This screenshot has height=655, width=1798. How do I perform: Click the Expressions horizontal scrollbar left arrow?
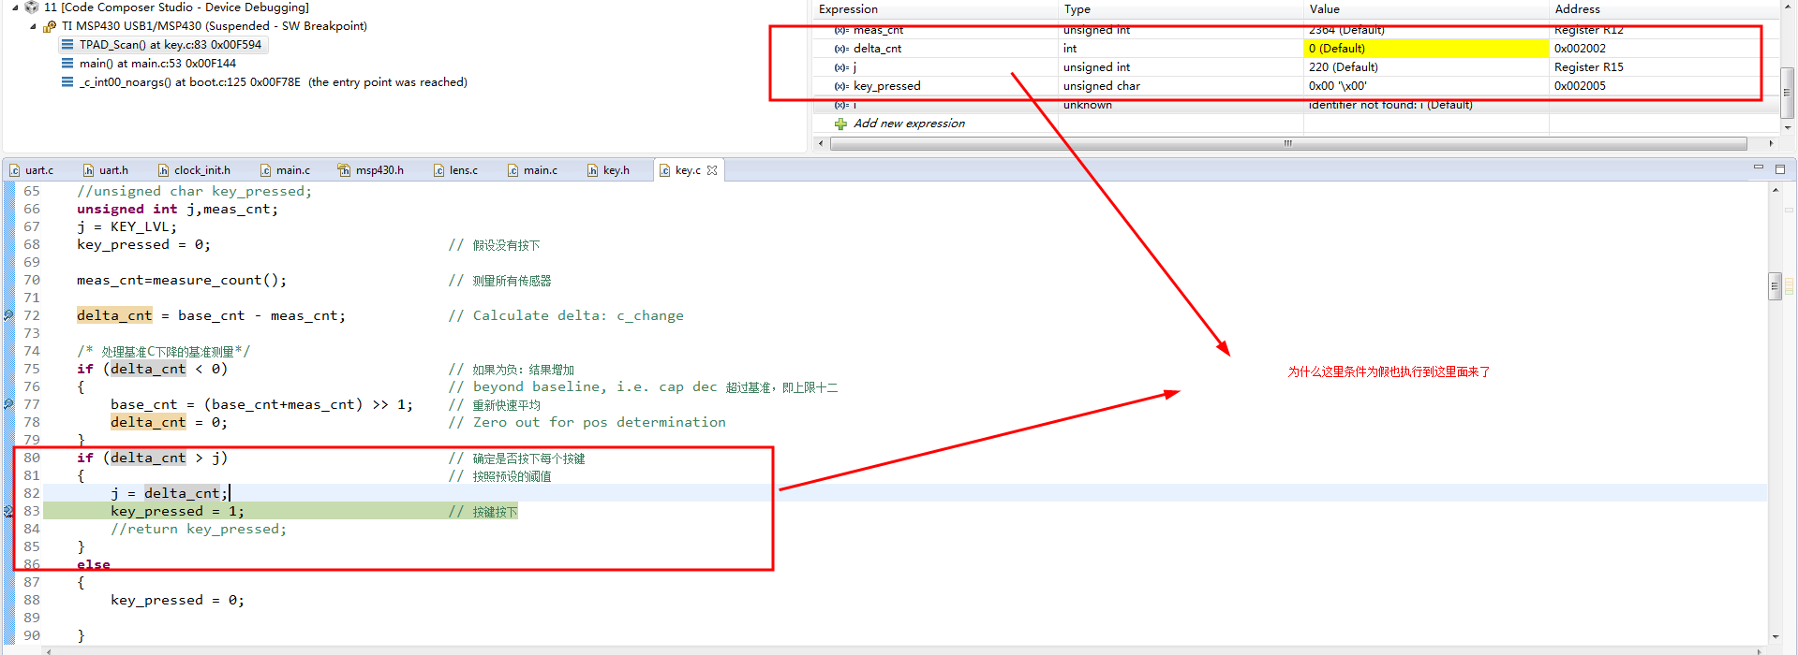(822, 143)
